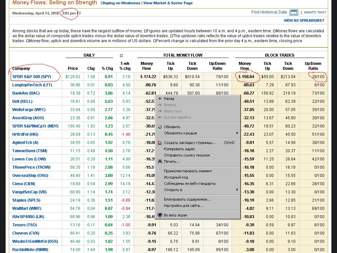
Task: Expand the Открыть в submenu arrow
Action: [237, 190]
